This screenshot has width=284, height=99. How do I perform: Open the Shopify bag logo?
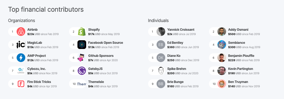82,32
